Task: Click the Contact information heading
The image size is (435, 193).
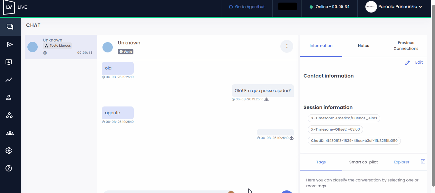Action: click(329, 76)
